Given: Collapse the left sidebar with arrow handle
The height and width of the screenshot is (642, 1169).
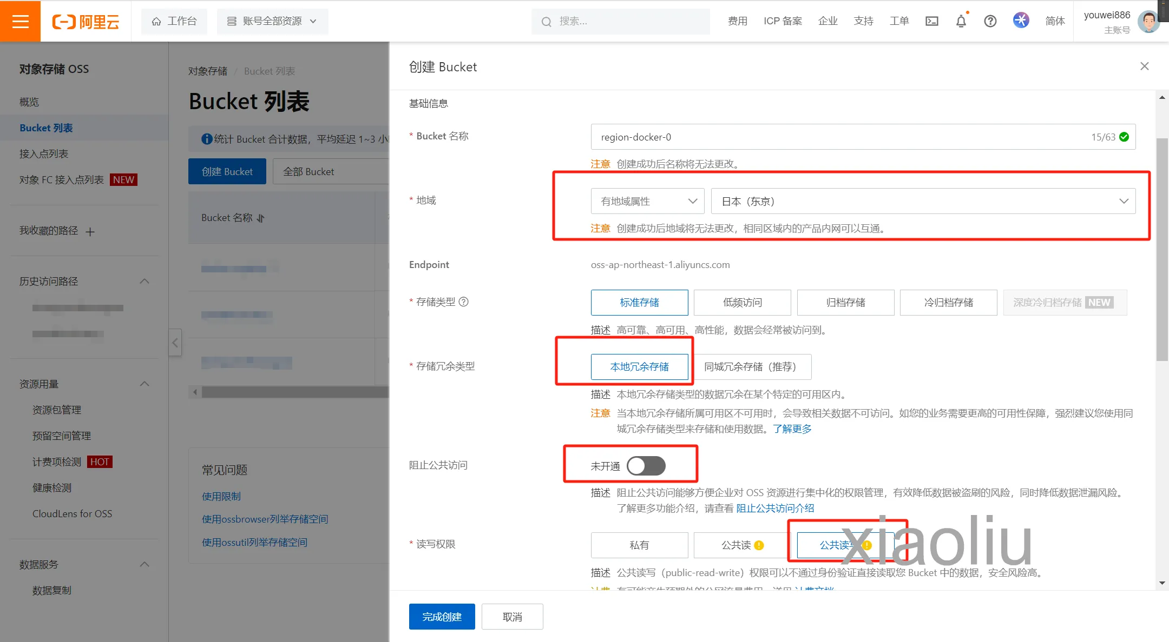Looking at the screenshot, I should pyautogui.click(x=175, y=343).
